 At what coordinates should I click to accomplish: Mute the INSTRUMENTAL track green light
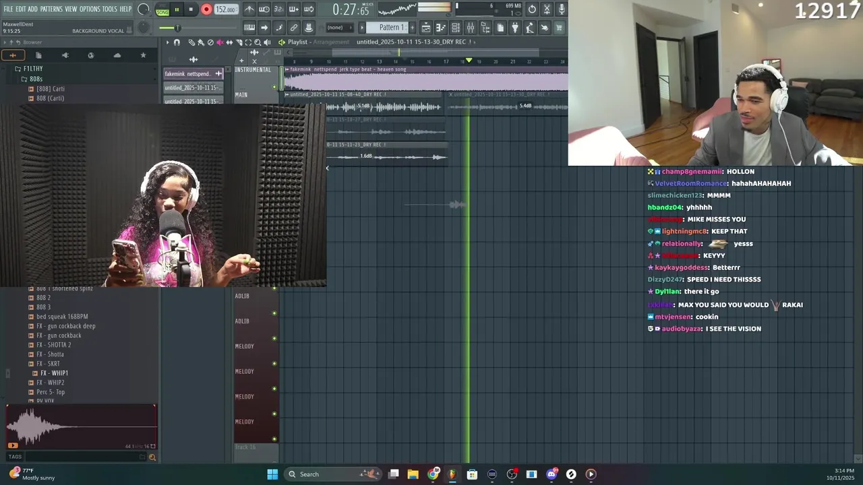[x=274, y=86]
